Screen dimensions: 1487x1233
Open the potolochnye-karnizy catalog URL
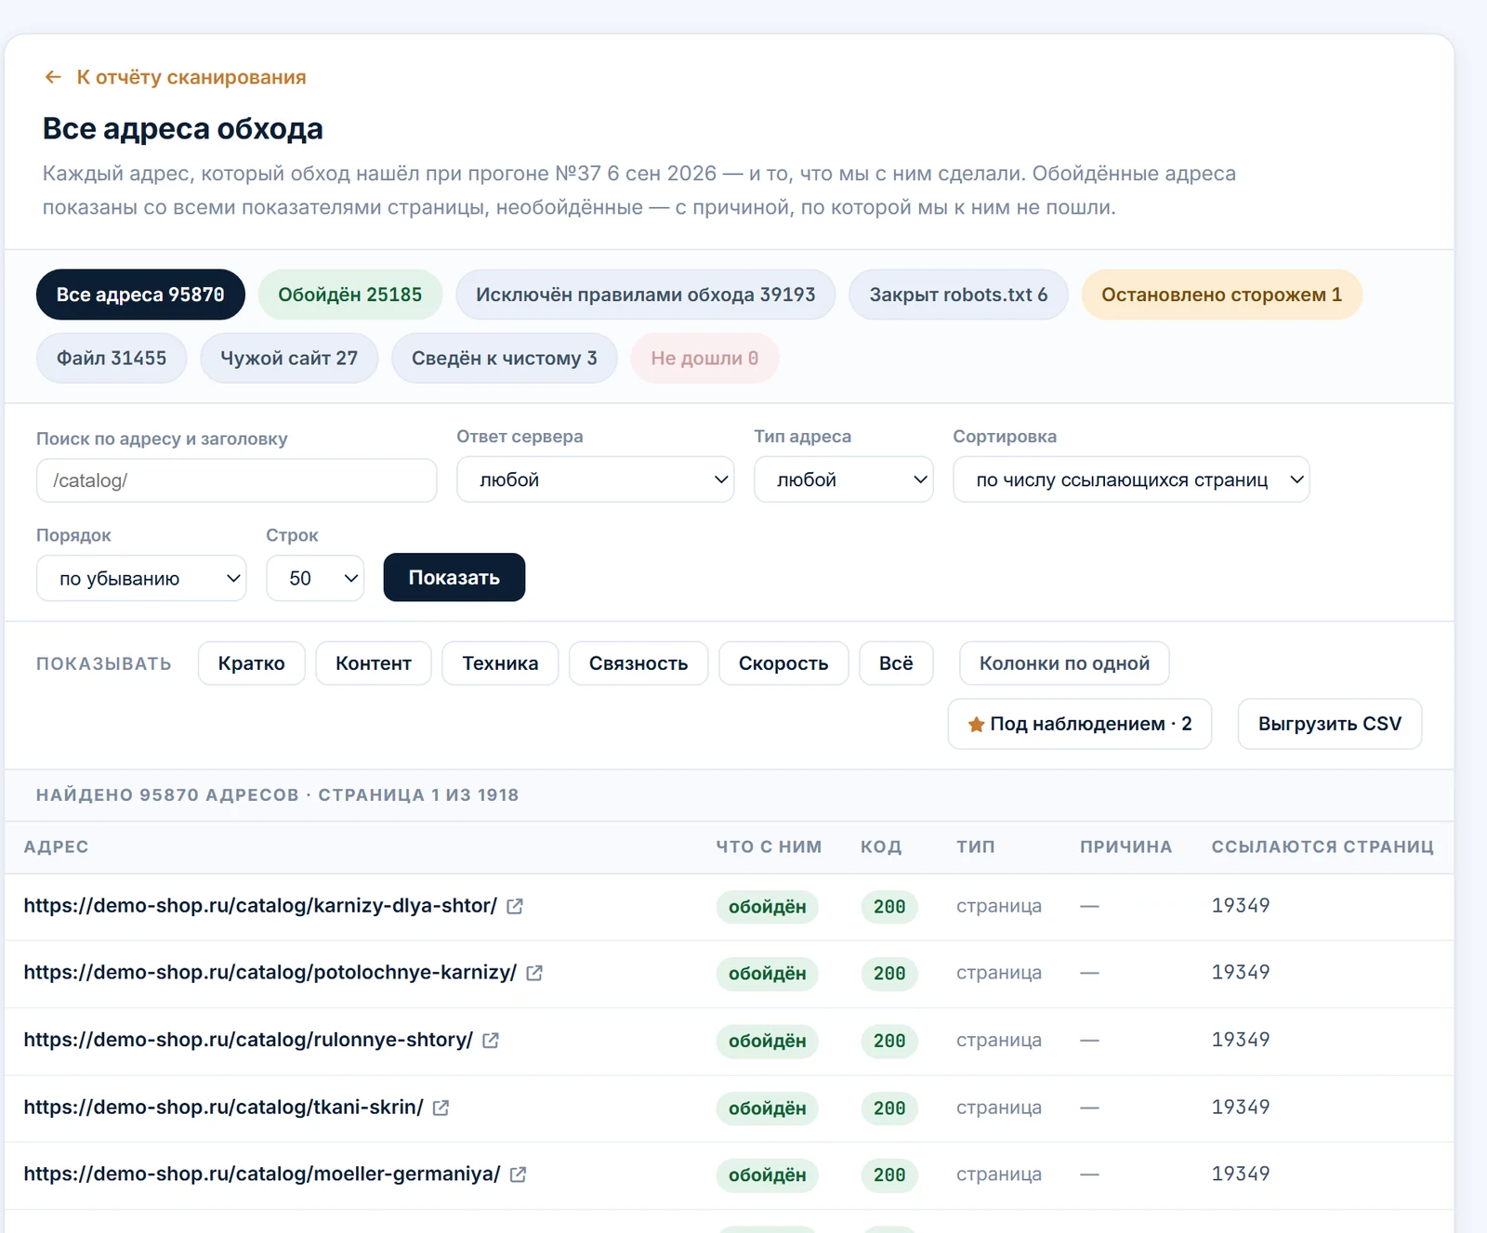270,973
